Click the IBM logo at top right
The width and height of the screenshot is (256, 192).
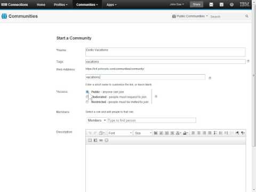(244, 4)
